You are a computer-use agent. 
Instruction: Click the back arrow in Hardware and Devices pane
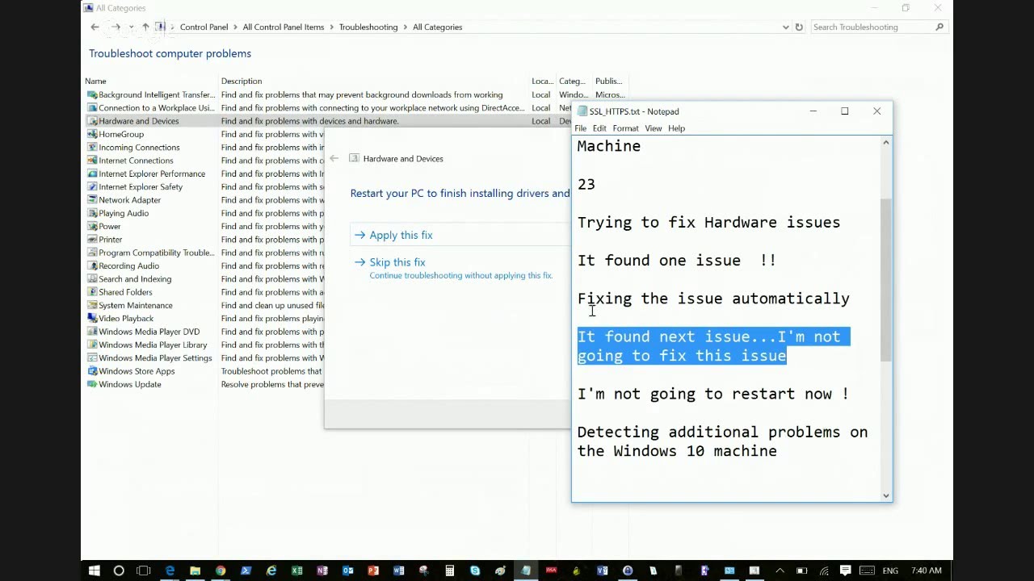(x=334, y=158)
